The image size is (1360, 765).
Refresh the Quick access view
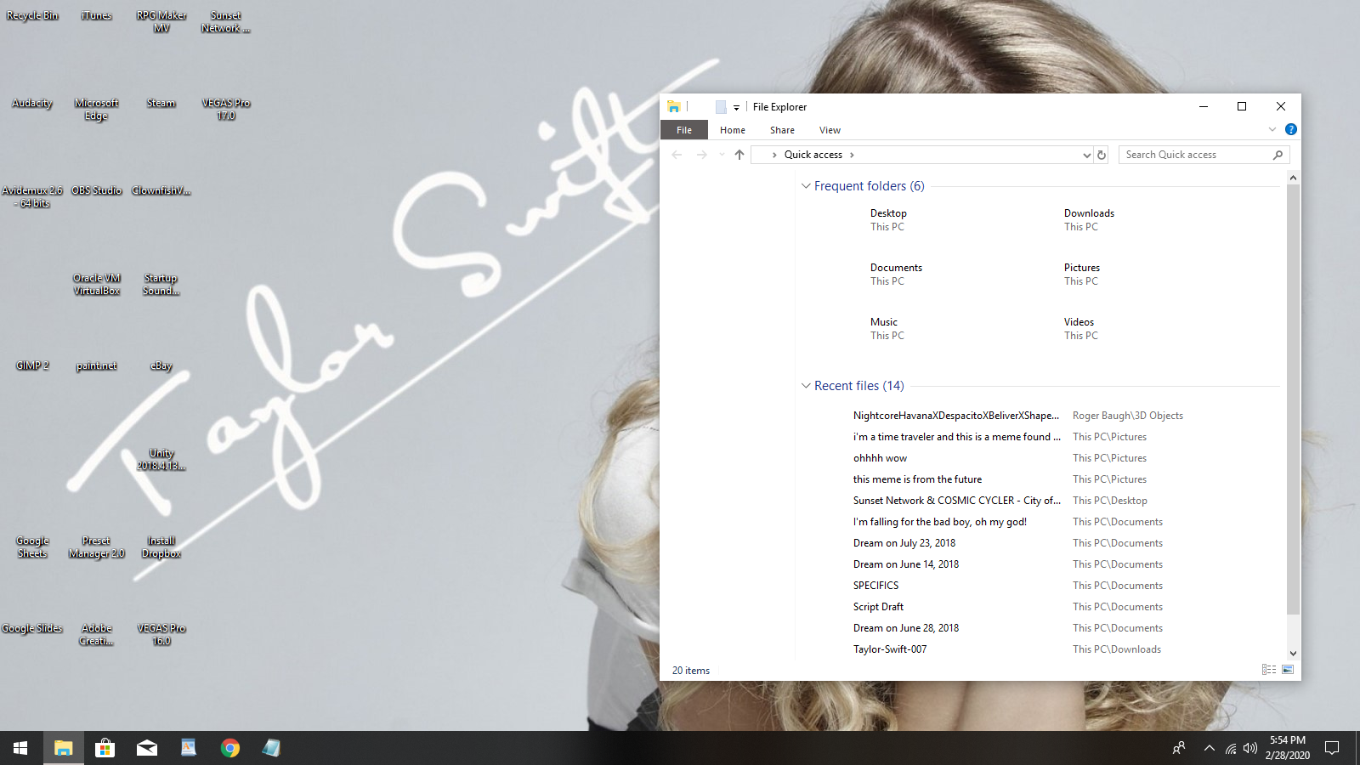pyautogui.click(x=1102, y=155)
